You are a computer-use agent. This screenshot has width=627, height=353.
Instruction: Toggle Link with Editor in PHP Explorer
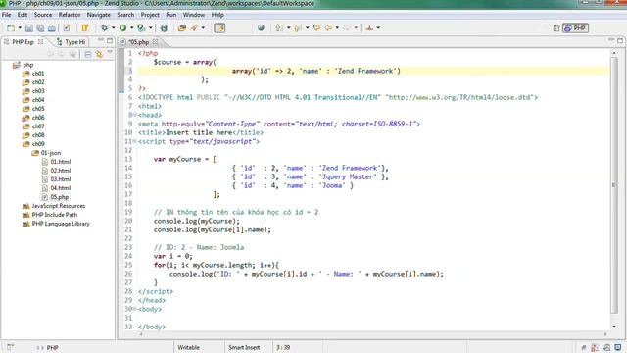coord(99,55)
